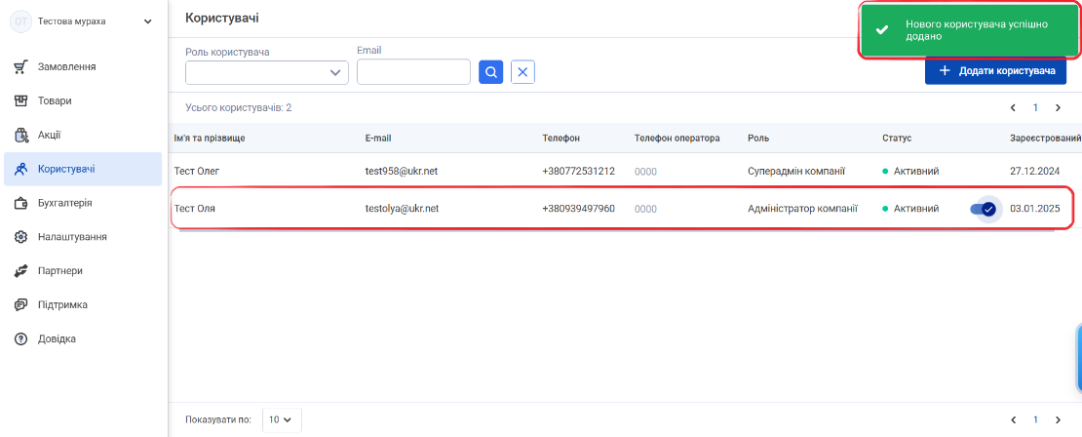Click the Зареєстрований column header

(1045, 139)
